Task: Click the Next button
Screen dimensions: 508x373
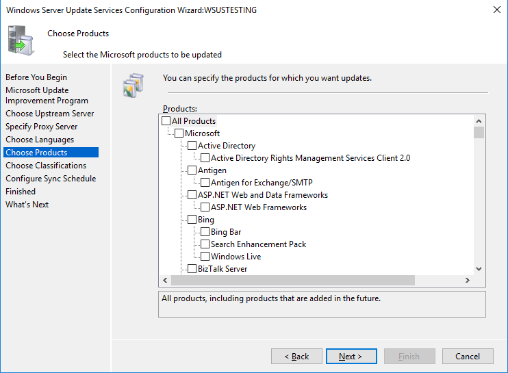Action: pyautogui.click(x=351, y=356)
